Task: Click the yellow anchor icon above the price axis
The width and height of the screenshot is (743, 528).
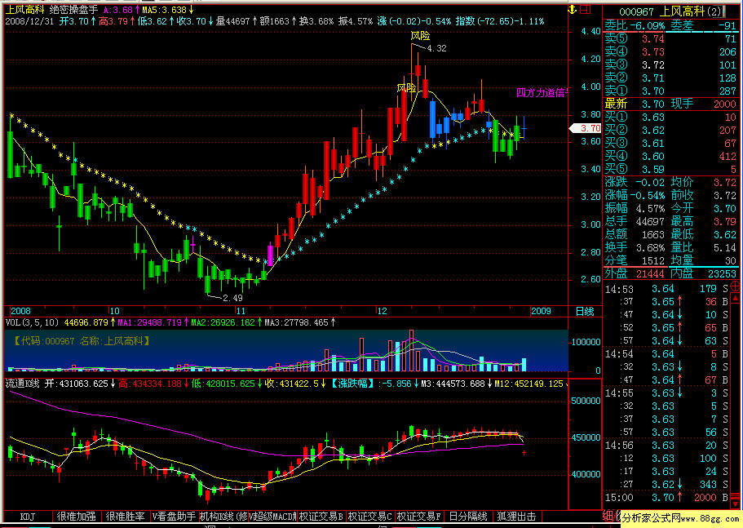Action: pyautogui.click(x=573, y=10)
